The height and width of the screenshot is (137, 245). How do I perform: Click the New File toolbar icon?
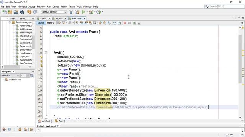click(4, 12)
